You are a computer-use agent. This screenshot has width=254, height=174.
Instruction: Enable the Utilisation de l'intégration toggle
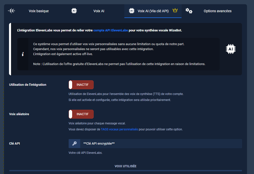click(x=81, y=85)
